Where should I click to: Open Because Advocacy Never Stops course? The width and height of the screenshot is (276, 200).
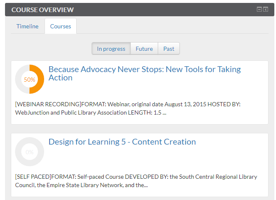click(144, 73)
